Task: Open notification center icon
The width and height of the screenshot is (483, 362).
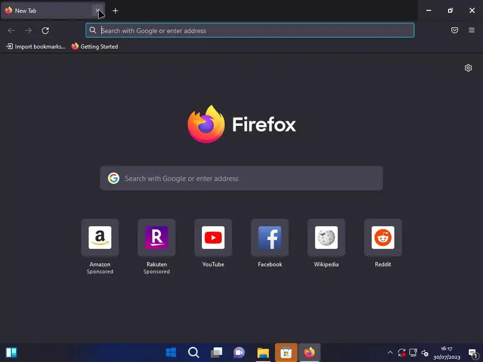Action: pyautogui.click(x=473, y=353)
